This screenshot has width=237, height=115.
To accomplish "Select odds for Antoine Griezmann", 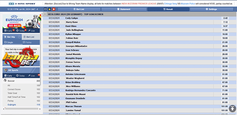I will [x=225, y=74].
